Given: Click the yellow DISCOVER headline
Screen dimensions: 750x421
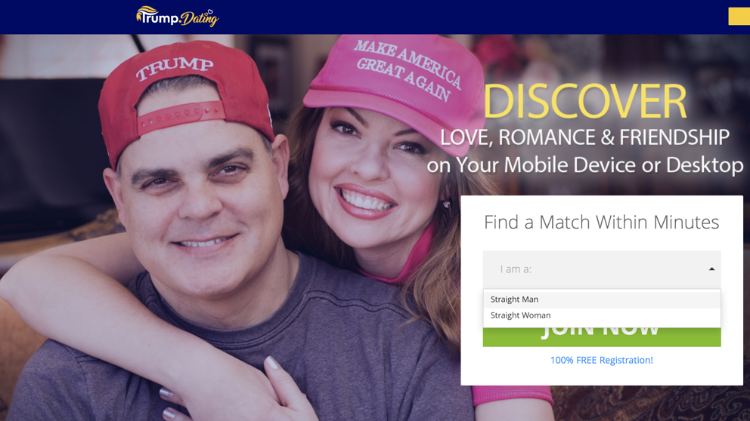Looking at the screenshot, I should coord(585,101).
